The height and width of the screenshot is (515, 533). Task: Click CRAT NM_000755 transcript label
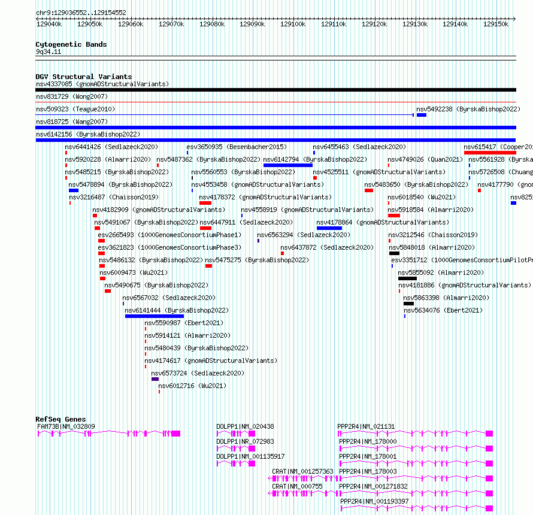pos(298,486)
